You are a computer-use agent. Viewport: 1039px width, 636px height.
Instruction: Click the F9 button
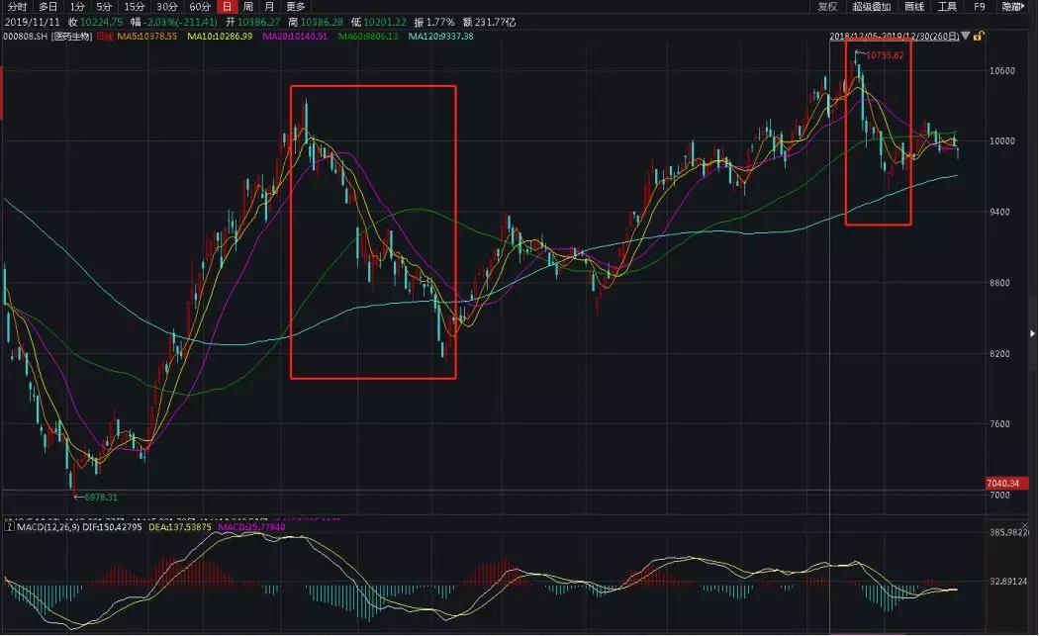pyautogui.click(x=980, y=7)
